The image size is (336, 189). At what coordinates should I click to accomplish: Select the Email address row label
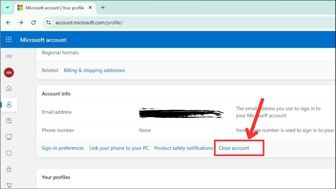57,112
